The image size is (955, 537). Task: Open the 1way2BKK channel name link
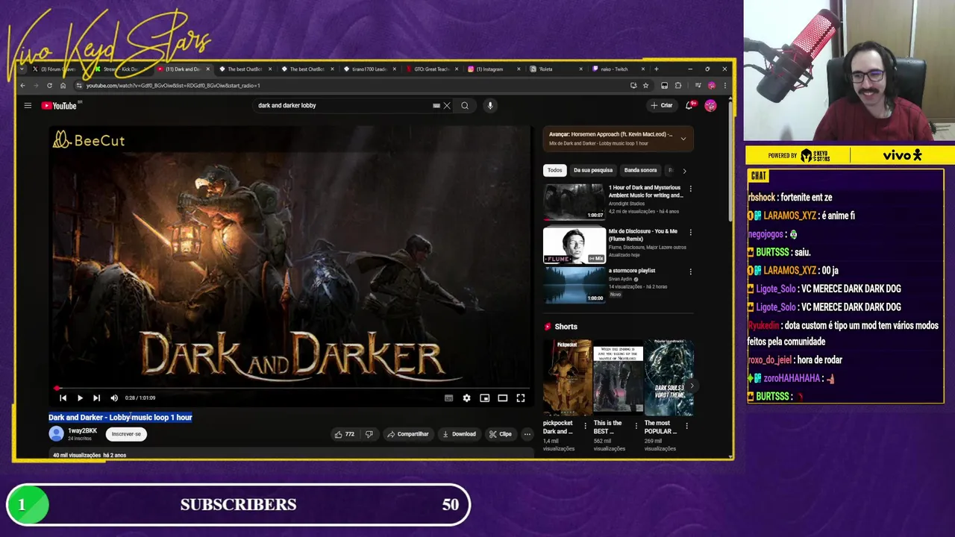82,431
